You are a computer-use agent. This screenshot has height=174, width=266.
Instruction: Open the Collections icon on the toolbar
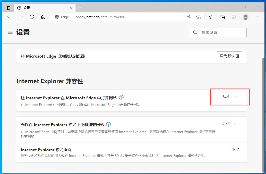222,17
